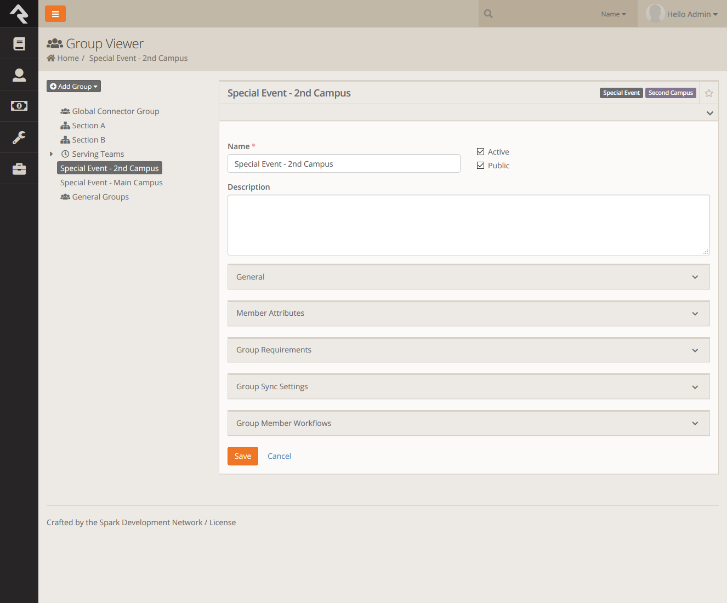The image size is (727, 603).
Task: Click the search magnifier icon
Action: pyautogui.click(x=489, y=14)
